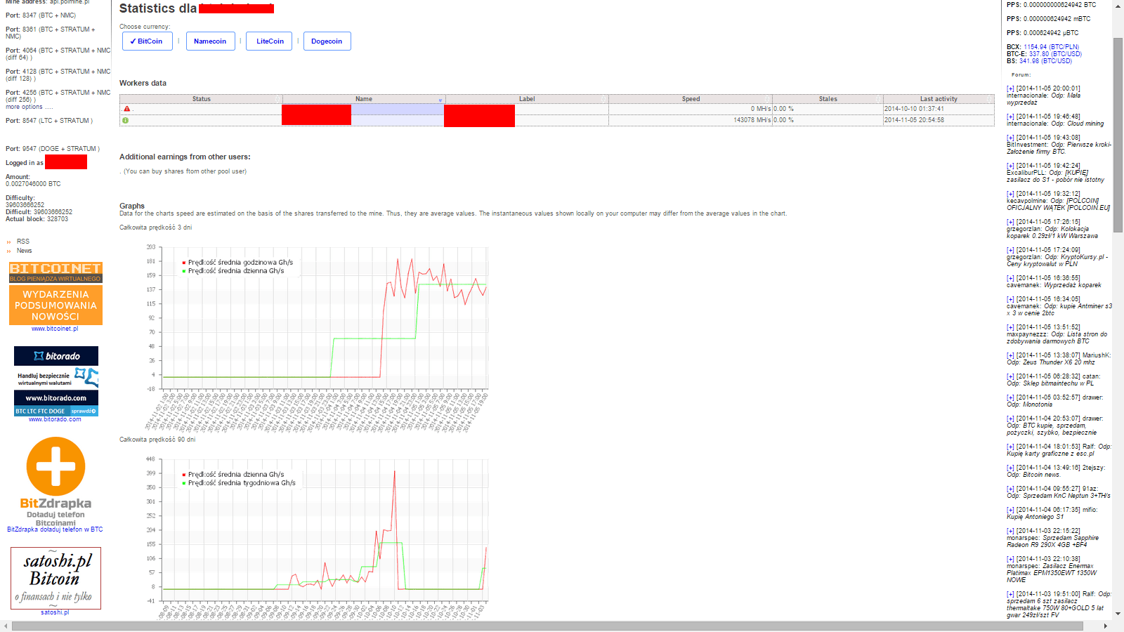Screen dimensions: 1124x632
Task: Click the red warning status icon
Action: (126, 109)
